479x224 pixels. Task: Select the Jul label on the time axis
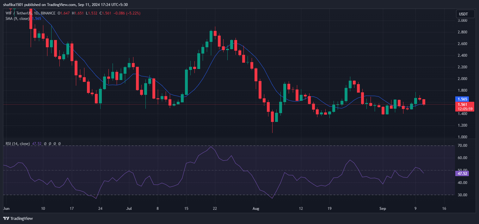129,209
